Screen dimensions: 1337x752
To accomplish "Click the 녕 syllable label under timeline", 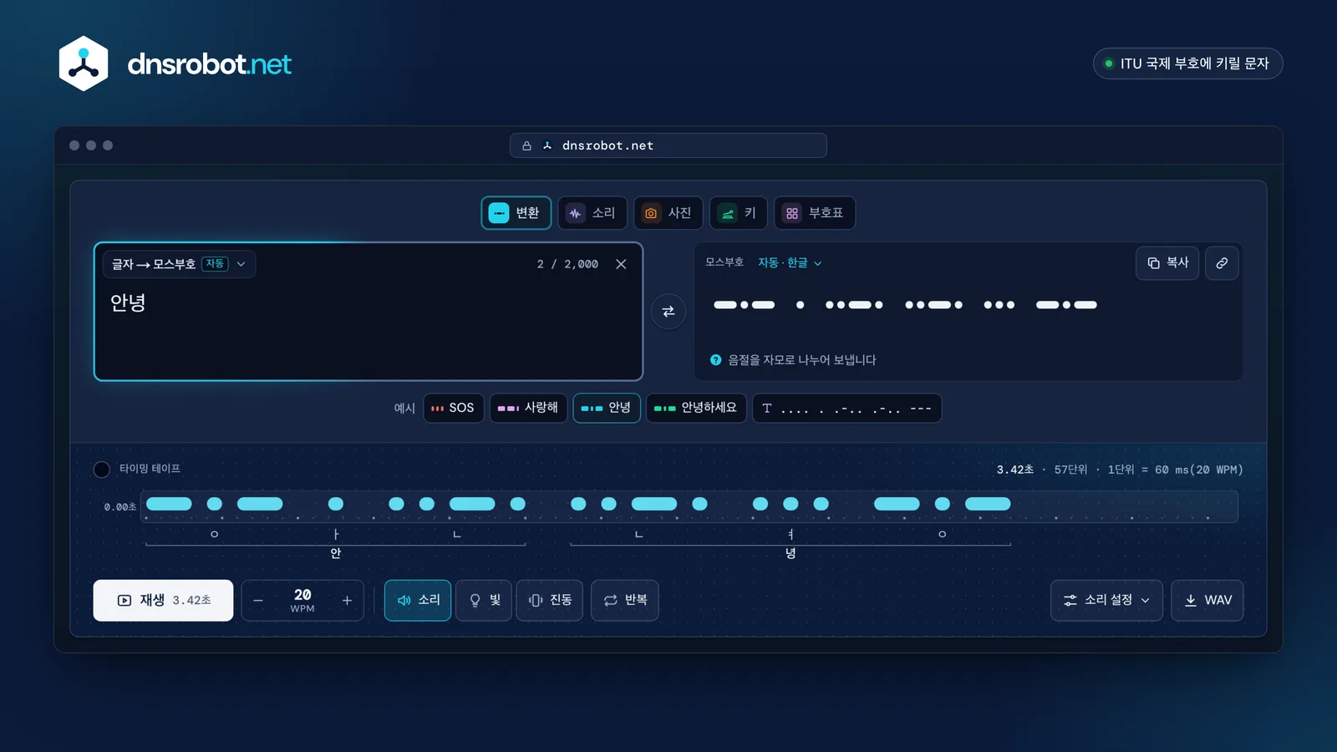I will [x=791, y=553].
